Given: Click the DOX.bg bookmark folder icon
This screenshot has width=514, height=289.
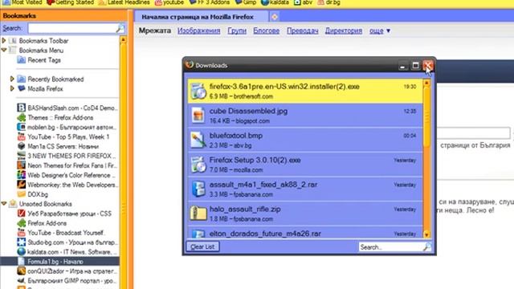Looking at the screenshot, I should pyautogui.click(x=22, y=194).
